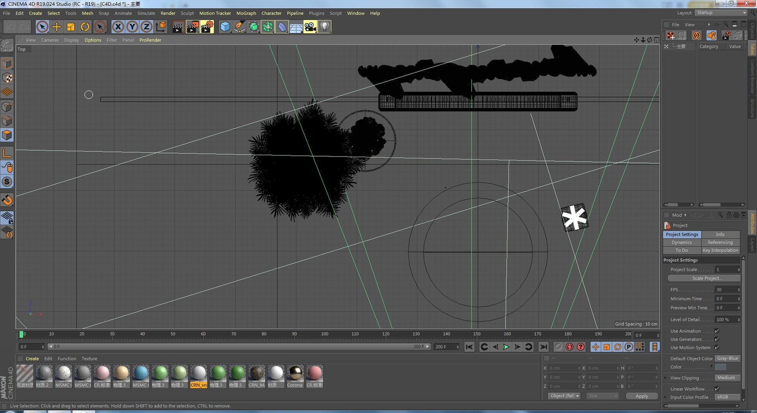Click the timeline frame range slider bar

239,347
